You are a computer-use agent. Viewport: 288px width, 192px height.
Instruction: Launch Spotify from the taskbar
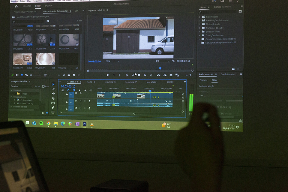click(x=41, y=123)
